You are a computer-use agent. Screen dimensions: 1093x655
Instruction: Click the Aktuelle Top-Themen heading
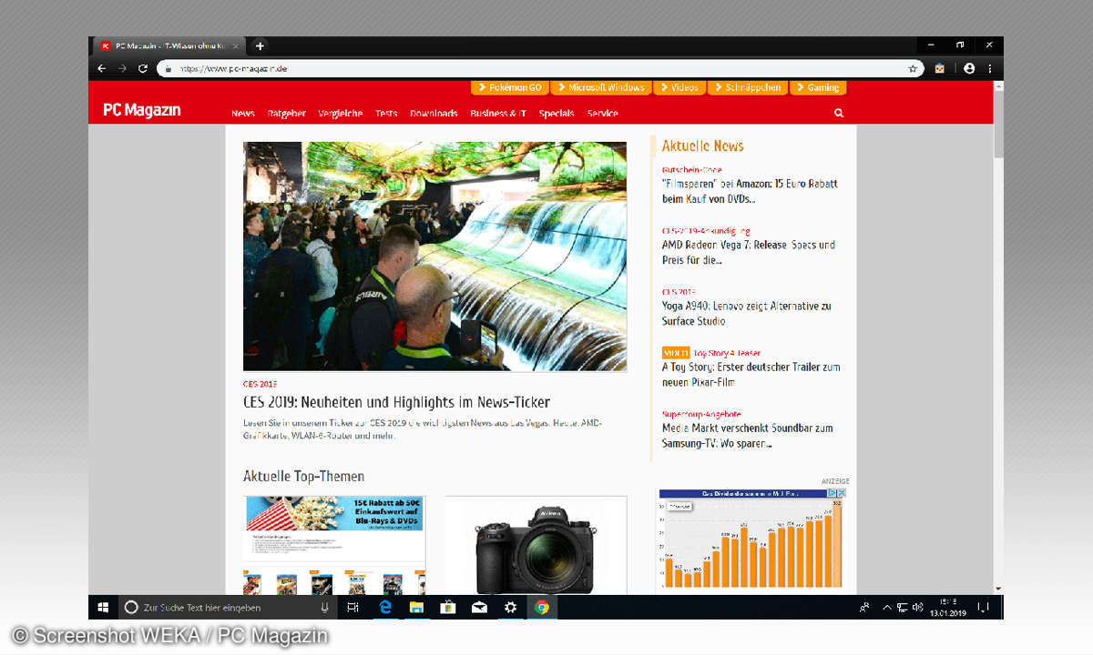click(303, 476)
